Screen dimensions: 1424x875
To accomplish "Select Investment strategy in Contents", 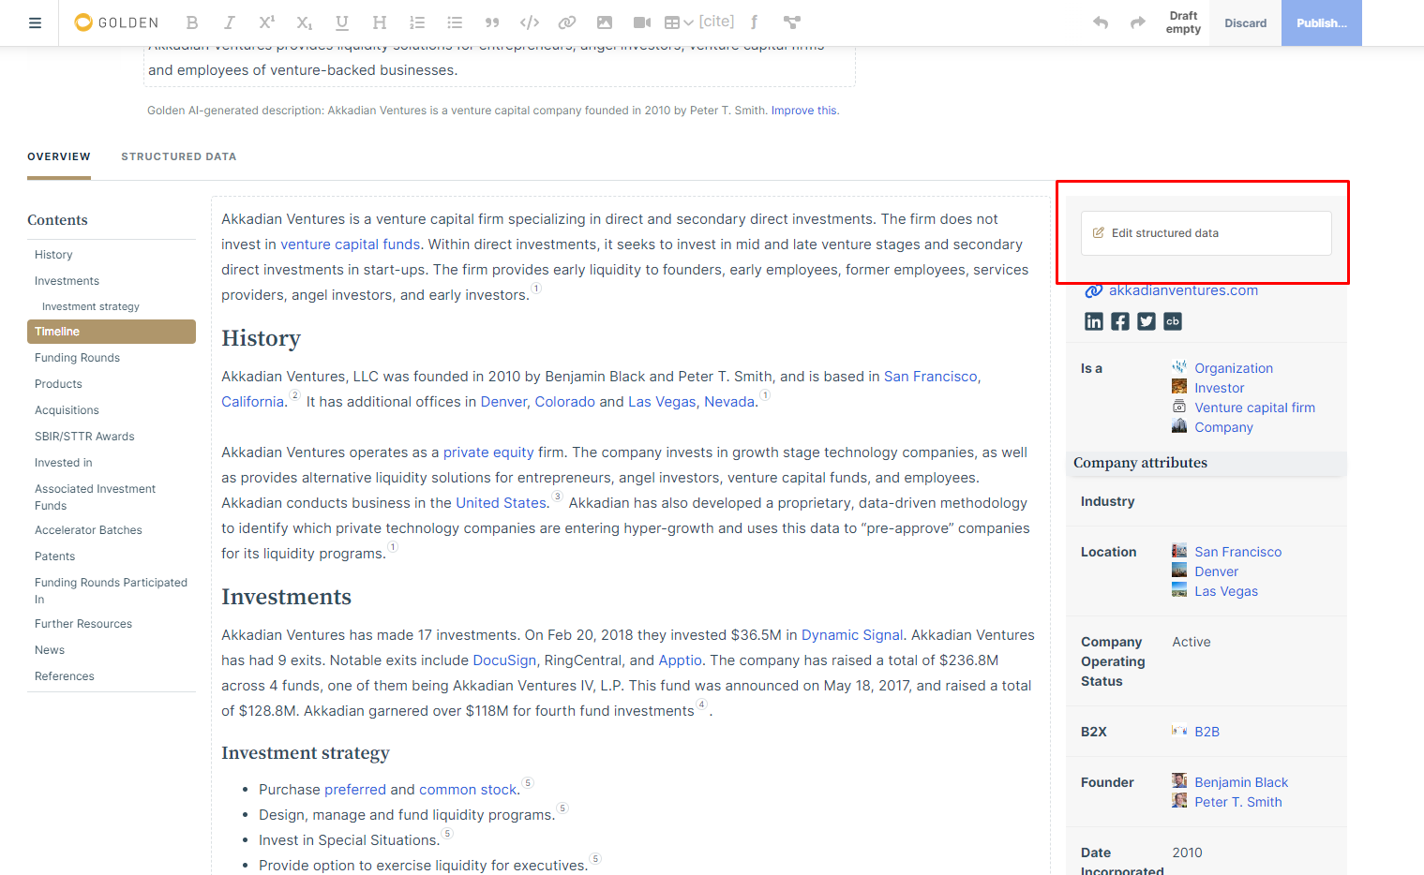I will coord(91,306).
